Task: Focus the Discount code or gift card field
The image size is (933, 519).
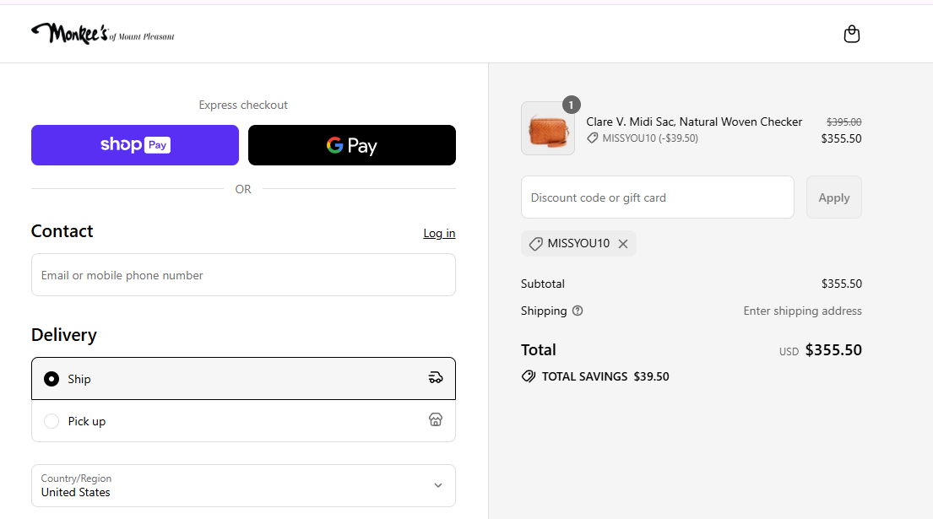Action: [x=658, y=197]
